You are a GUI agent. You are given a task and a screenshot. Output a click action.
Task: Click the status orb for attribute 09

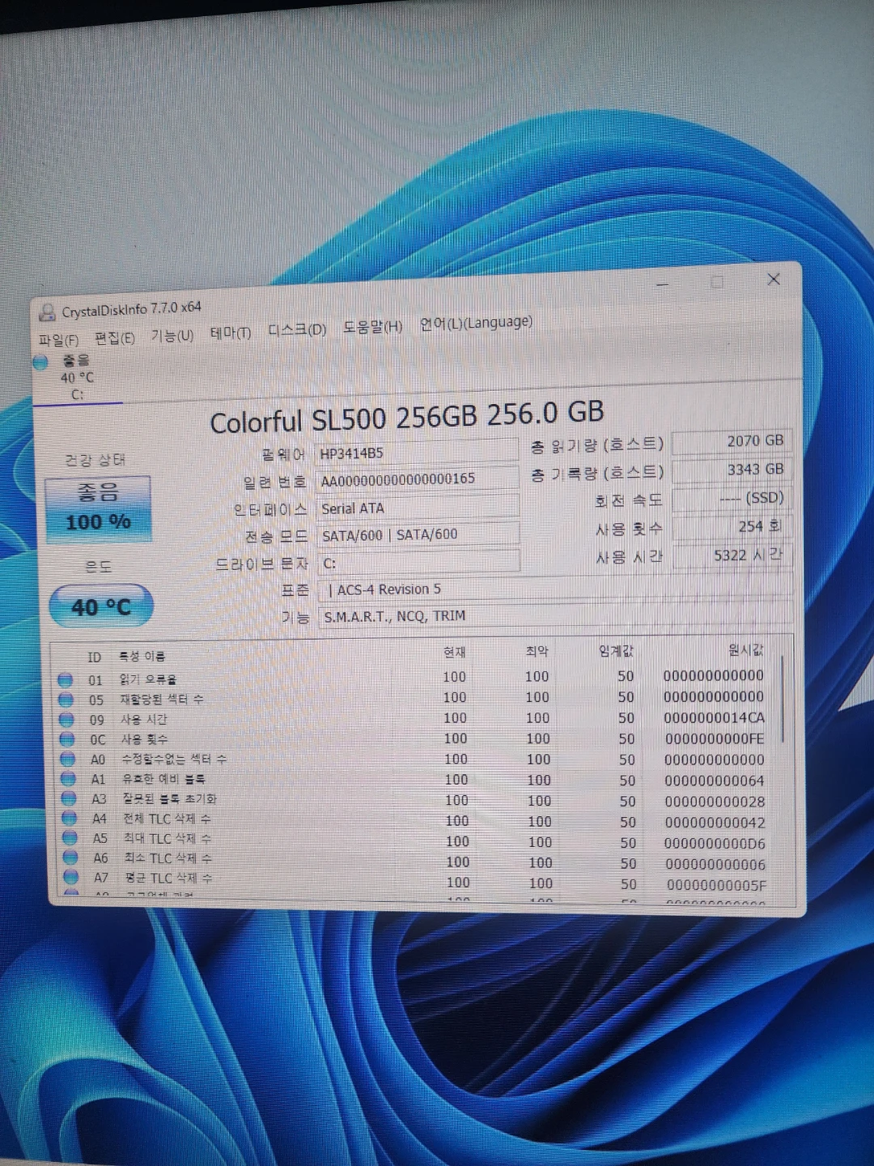coord(66,719)
